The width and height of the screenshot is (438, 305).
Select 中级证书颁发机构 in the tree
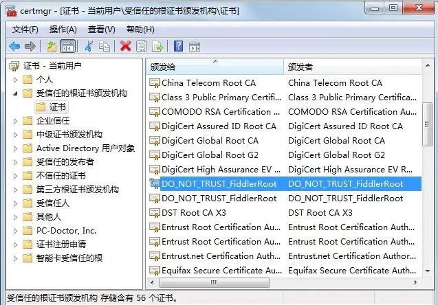pos(69,135)
